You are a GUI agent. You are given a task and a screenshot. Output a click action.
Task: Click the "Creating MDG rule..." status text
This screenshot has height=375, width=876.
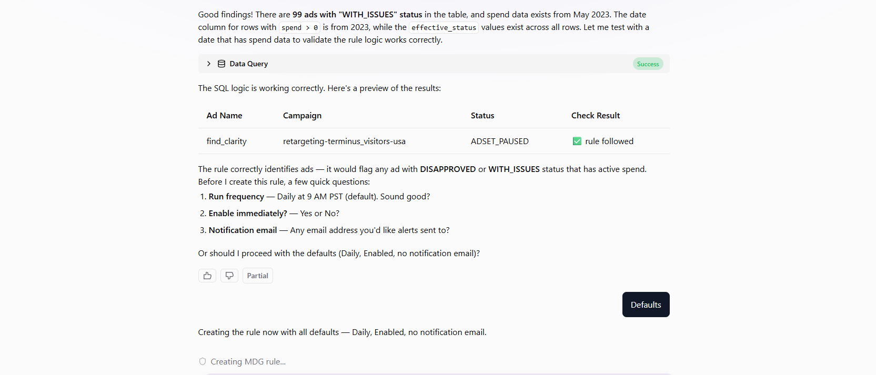[x=248, y=362]
